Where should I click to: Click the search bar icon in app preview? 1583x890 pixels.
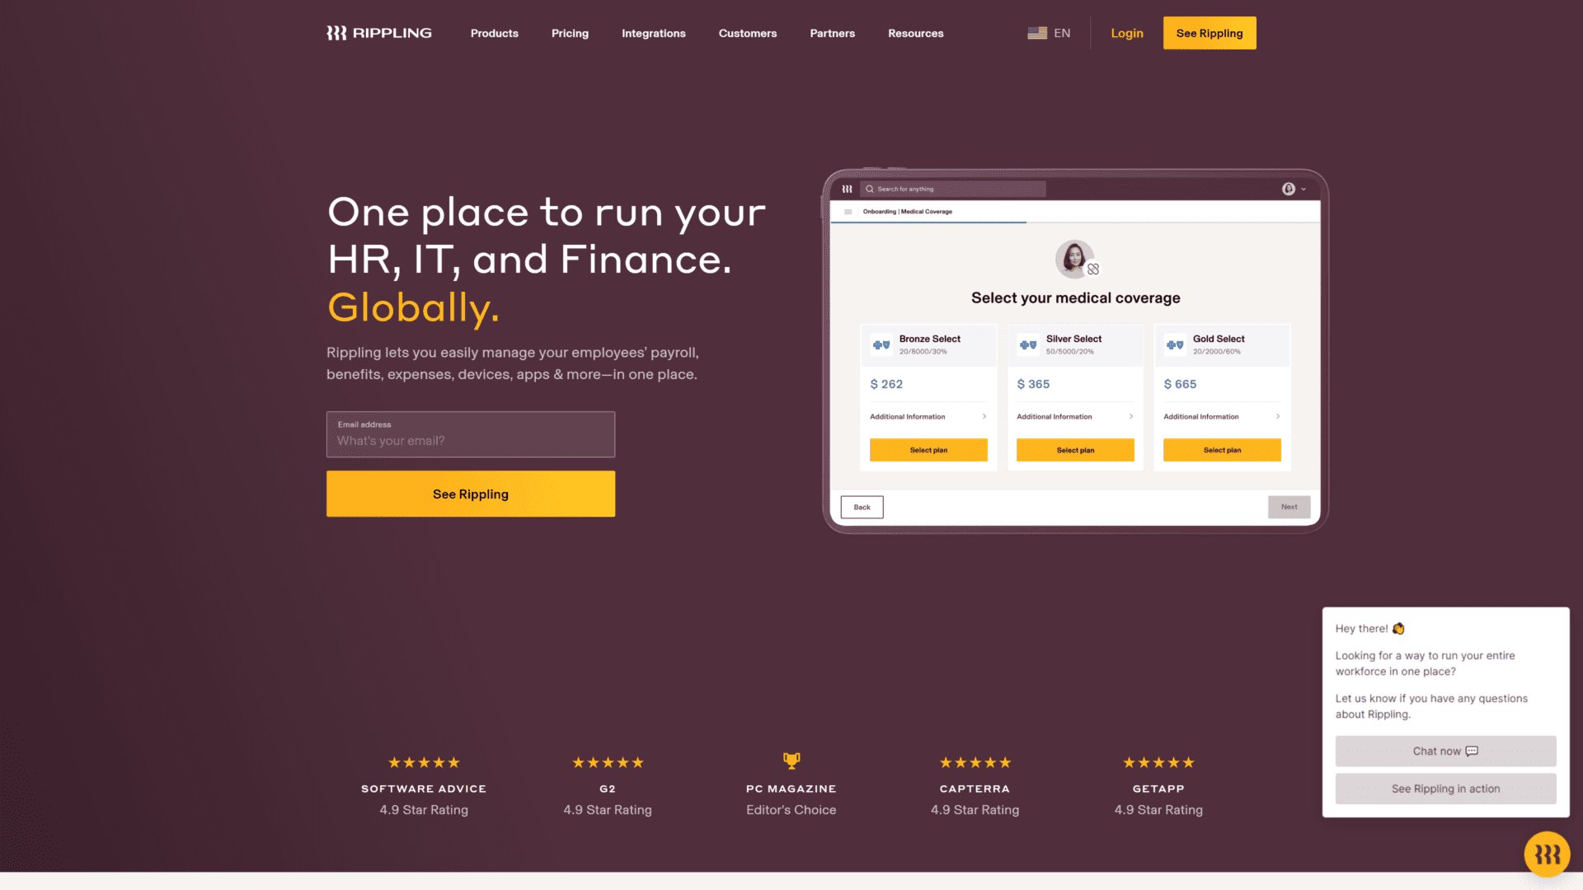click(869, 188)
